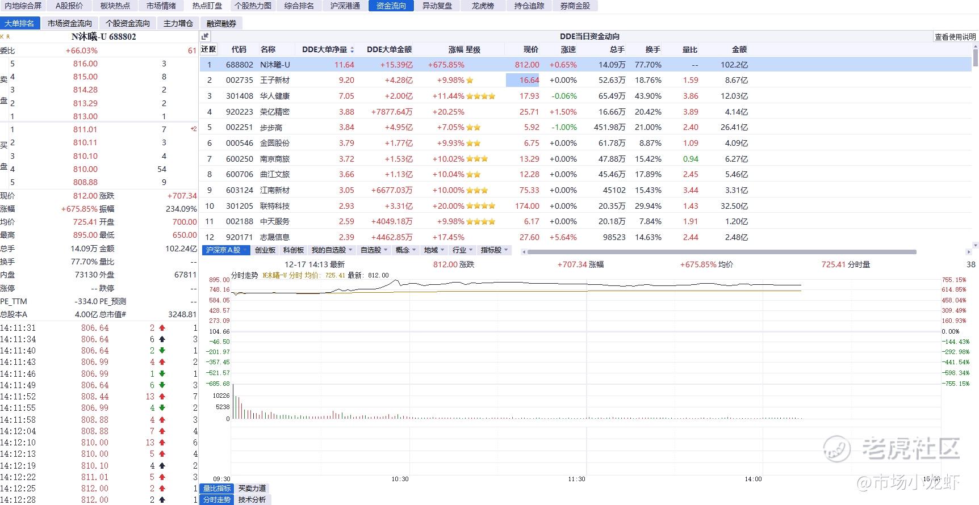Select the 沪深港通 tab
The image size is (979, 505).
coord(345,6)
